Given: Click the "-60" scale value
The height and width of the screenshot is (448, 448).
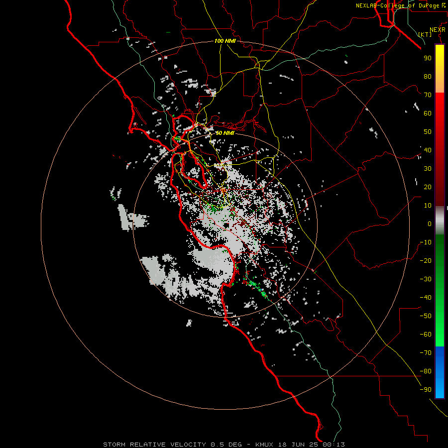Looking at the screenshot, I should point(426,335).
